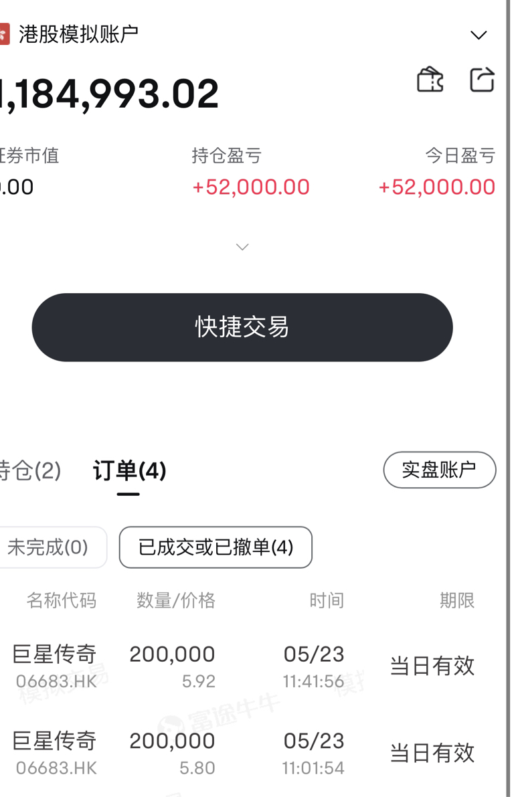
Task: Open the 巨星传奇 order priced at 5.92
Action: pos(244,667)
